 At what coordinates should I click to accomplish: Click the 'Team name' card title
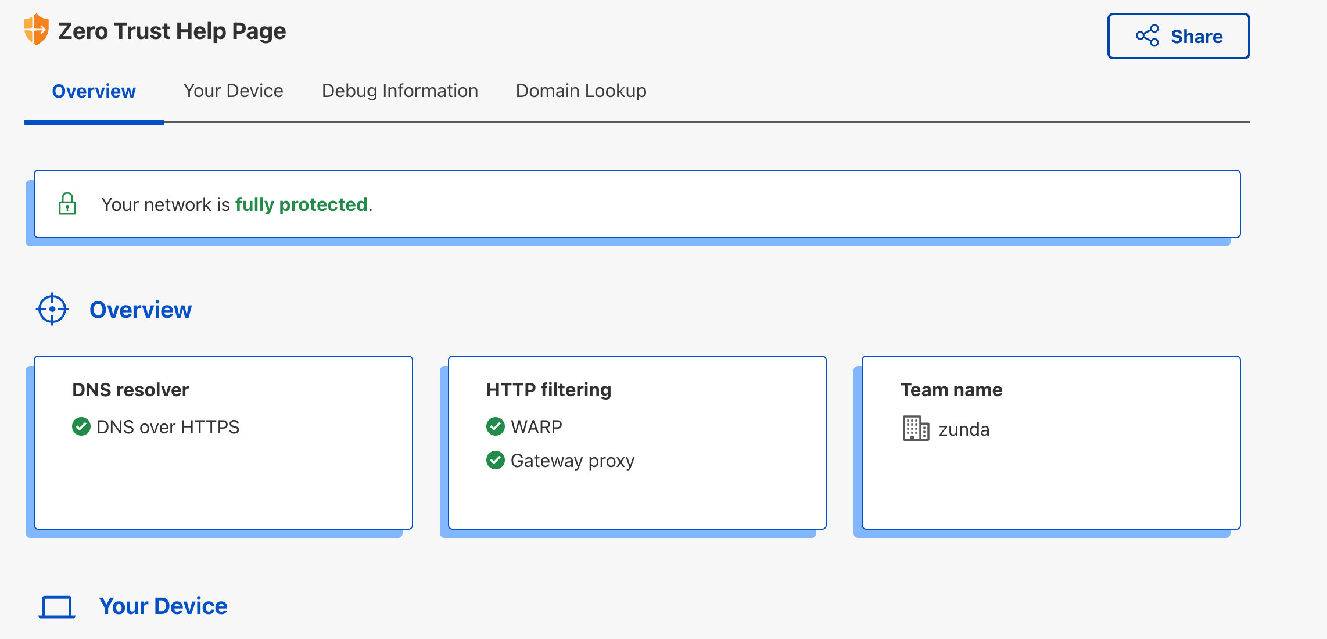[952, 390]
